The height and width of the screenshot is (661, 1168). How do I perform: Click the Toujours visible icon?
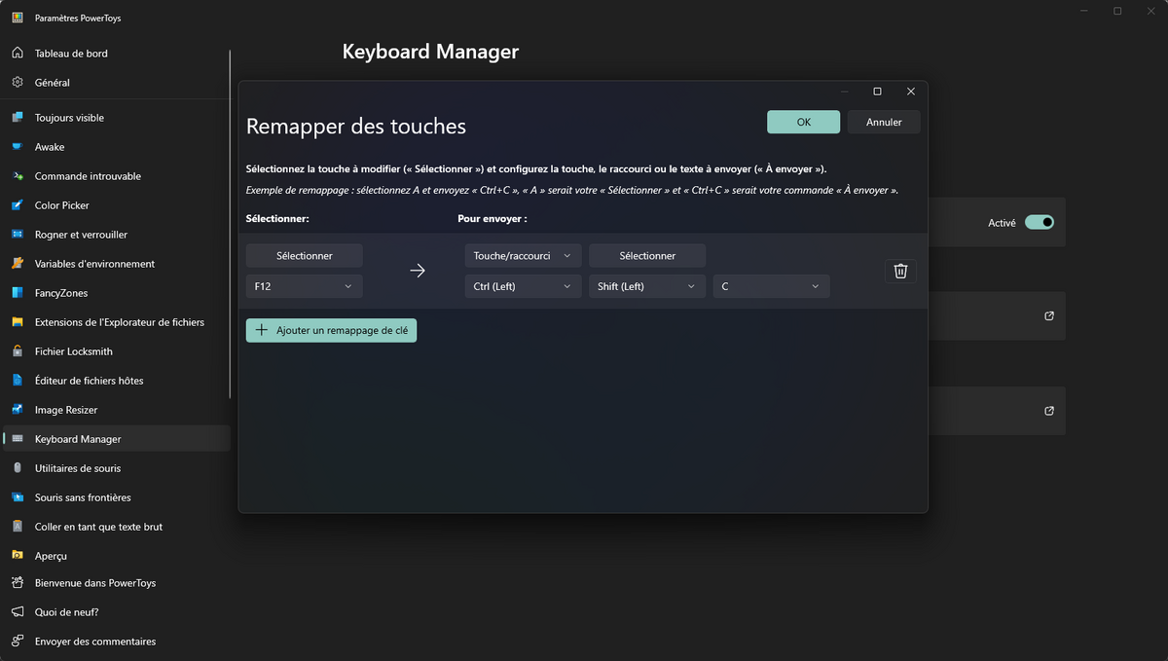[18, 118]
